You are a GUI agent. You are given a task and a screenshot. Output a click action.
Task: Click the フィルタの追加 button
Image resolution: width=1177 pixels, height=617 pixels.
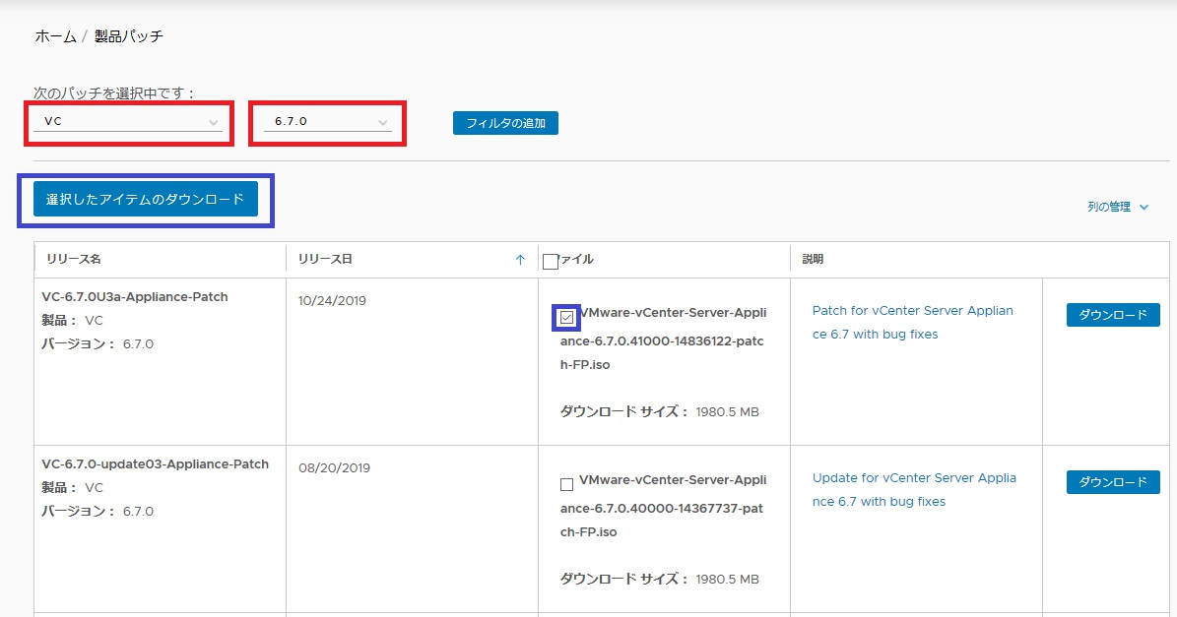505,123
